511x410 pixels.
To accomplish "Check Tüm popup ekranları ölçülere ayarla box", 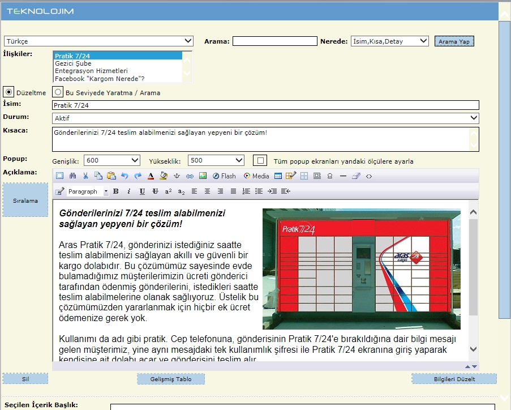I will [x=260, y=160].
